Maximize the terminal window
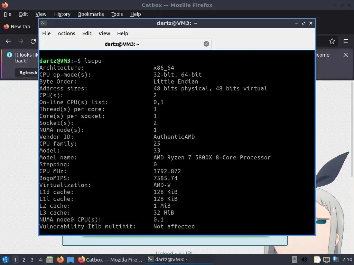 pyautogui.click(x=304, y=23)
